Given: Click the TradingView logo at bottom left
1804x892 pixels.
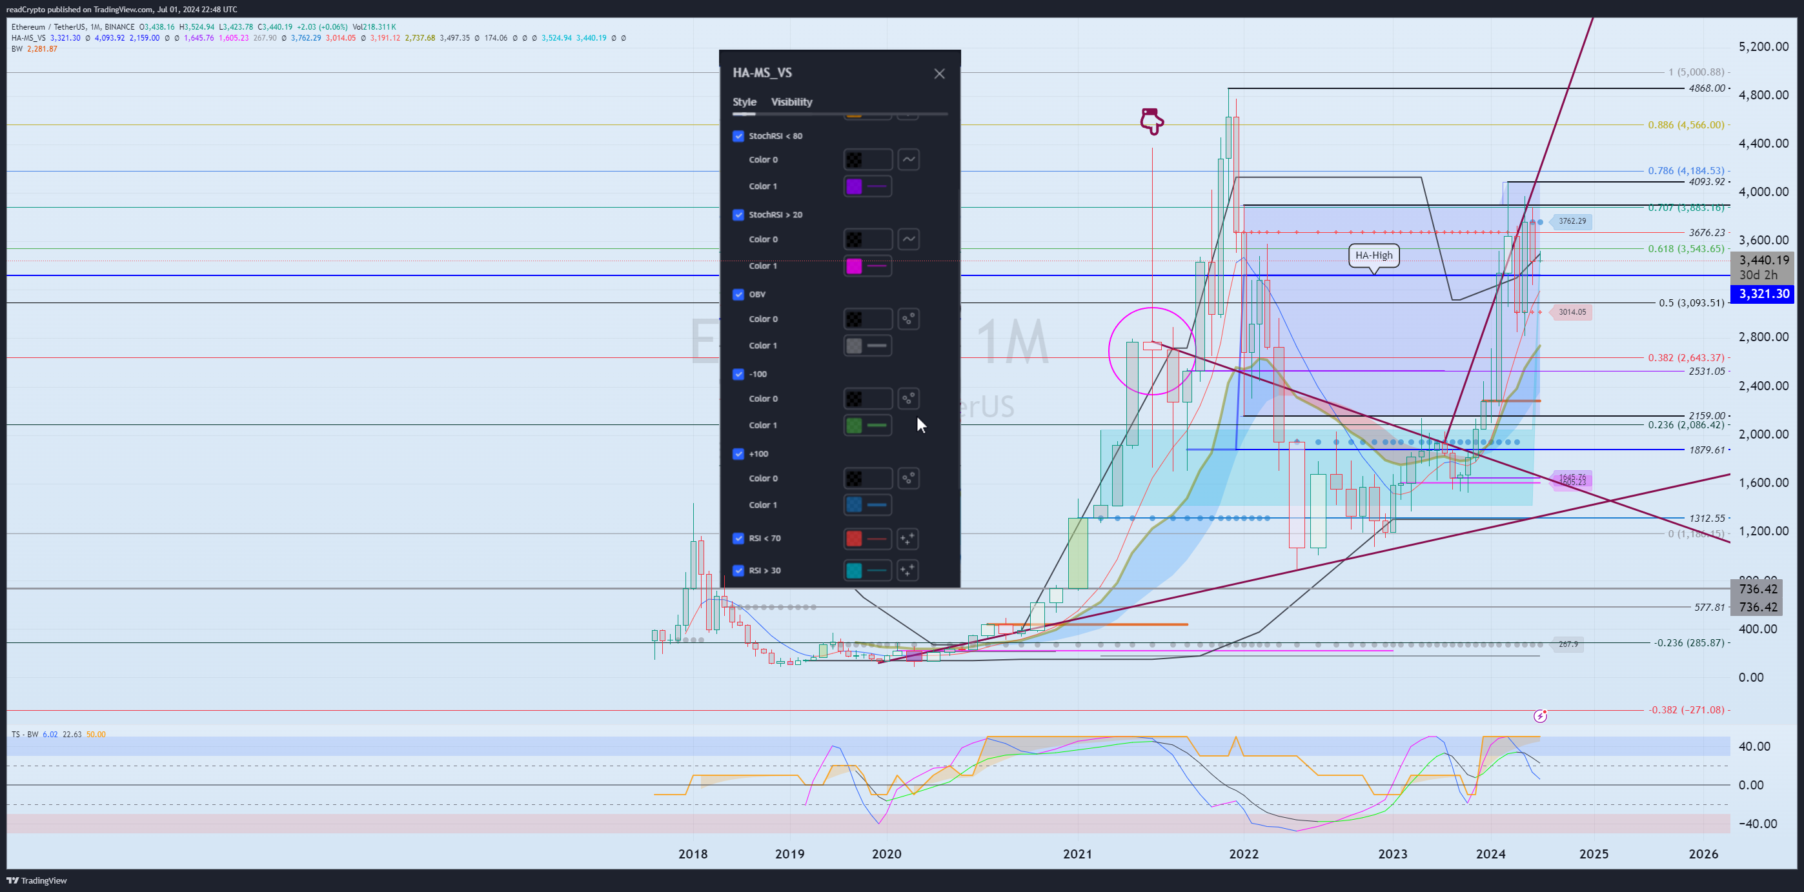Looking at the screenshot, I should pyautogui.click(x=37, y=881).
